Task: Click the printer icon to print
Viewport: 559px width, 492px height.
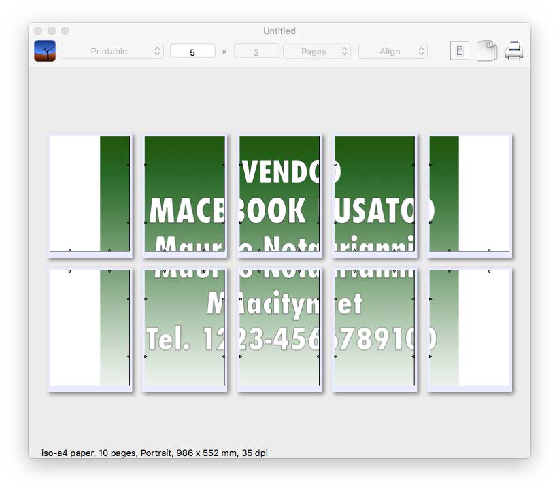Action: point(514,50)
